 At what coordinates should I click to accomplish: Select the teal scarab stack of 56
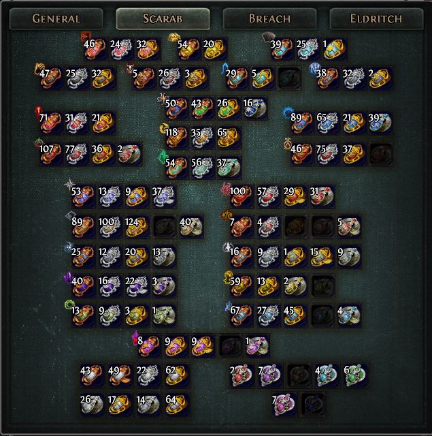[202, 167]
